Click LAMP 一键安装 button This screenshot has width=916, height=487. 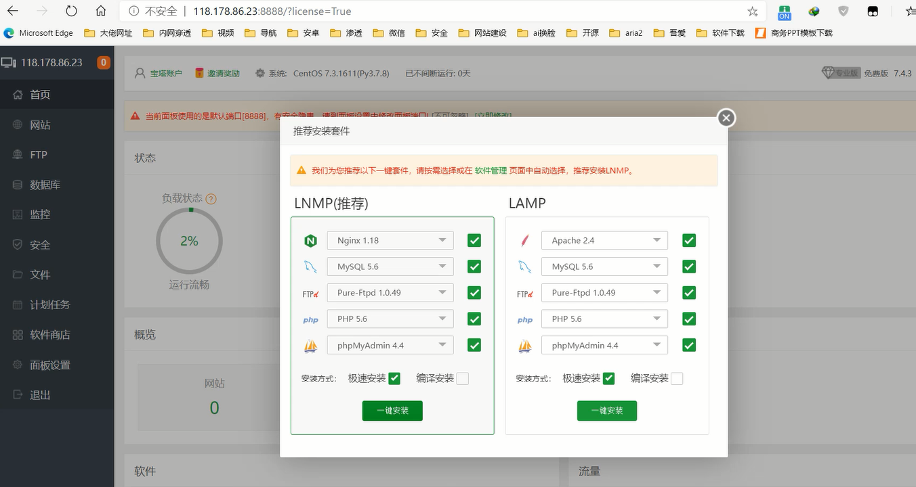(x=607, y=411)
